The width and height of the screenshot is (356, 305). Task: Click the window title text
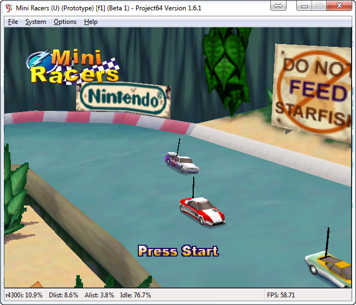[109, 8]
